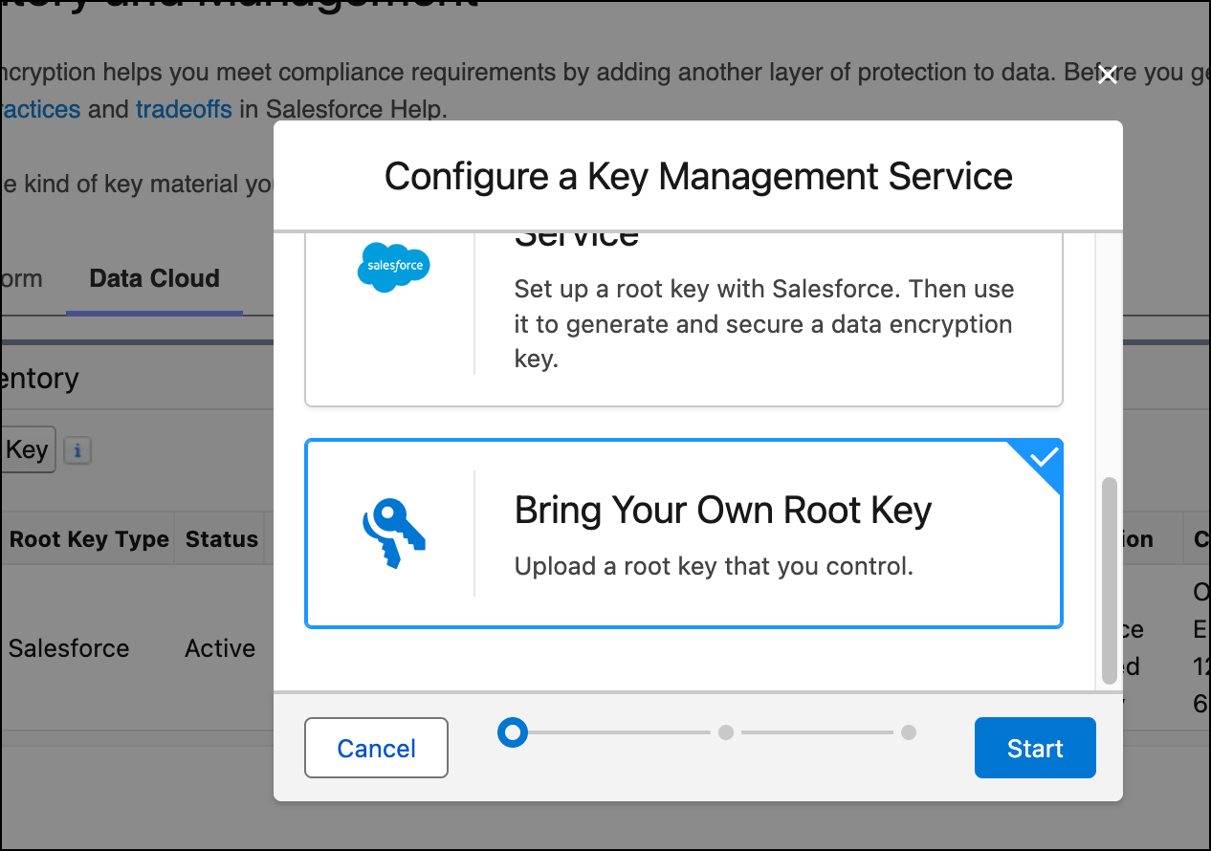The width and height of the screenshot is (1211, 851).
Task: Click 'Upload a root key that you control' text
Action: click(714, 566)
